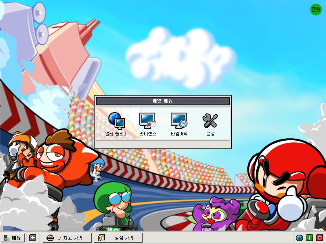The height and width of the screenshot is (244, 326).
Task: Click the green 전체 circle badge
Action: pos(316,10)
